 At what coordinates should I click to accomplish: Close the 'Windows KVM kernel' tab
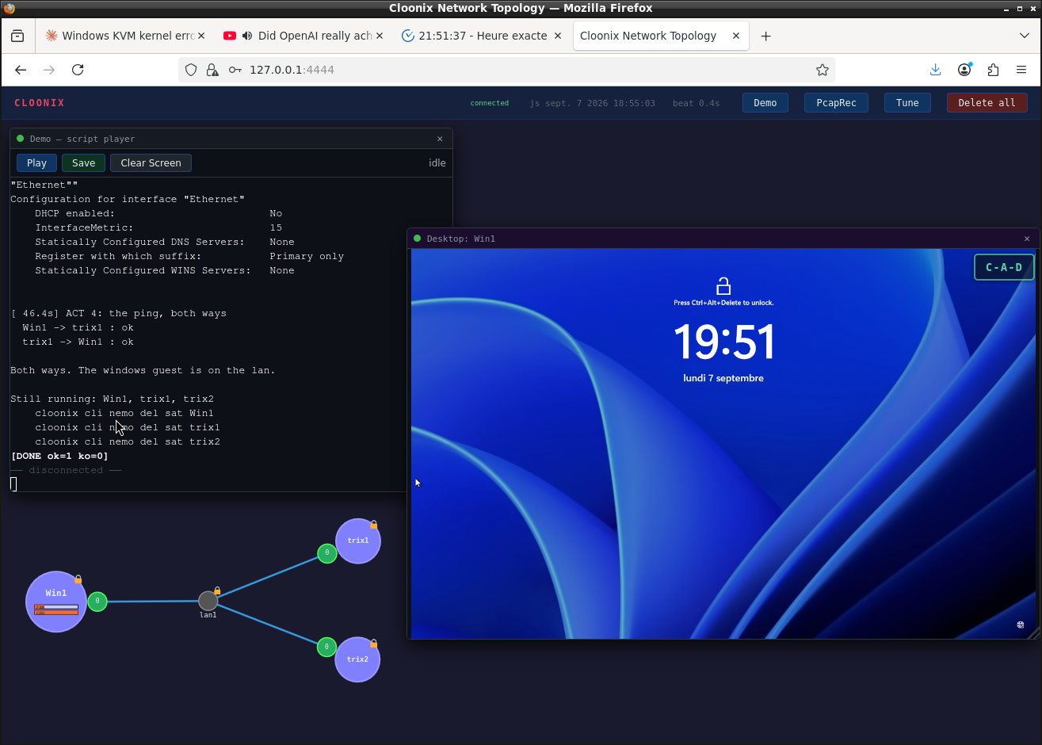click(x=200, y=36)
